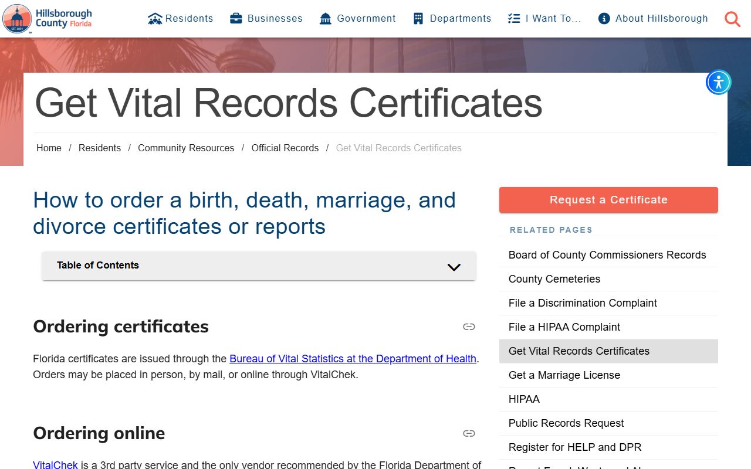Open File a HIPAA Complaint page
Image resolution: width=751 pixels, height=469 pixels.
608,327
